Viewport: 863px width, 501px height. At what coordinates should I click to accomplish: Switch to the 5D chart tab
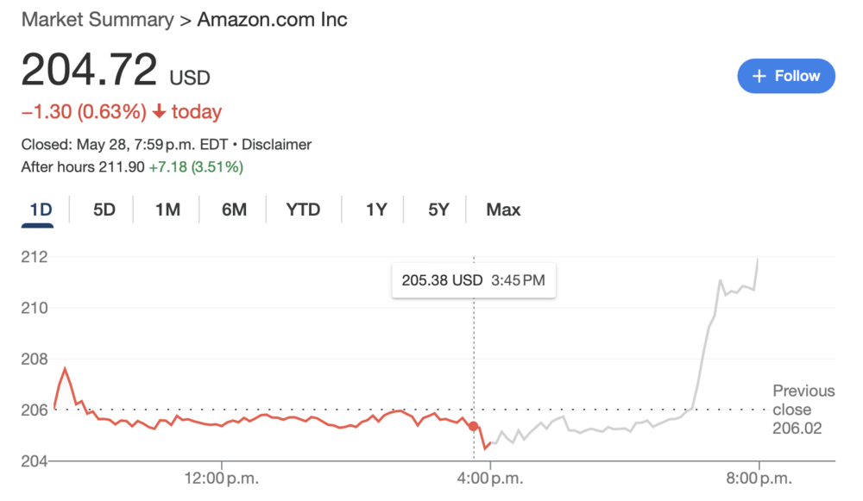click(x=104, y=210)
